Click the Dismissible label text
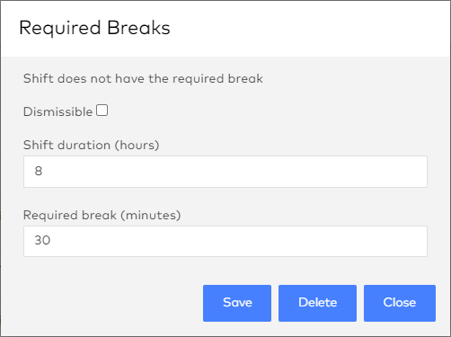Image resolution: width=451 pixels, height=337 pixels. [x=57, y=111]
